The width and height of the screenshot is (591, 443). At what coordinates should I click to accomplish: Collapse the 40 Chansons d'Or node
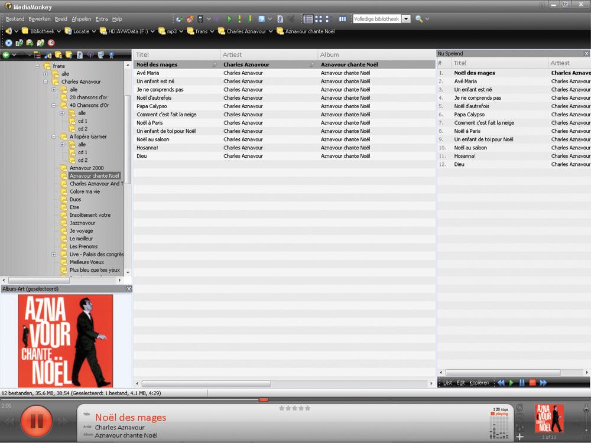54,106
